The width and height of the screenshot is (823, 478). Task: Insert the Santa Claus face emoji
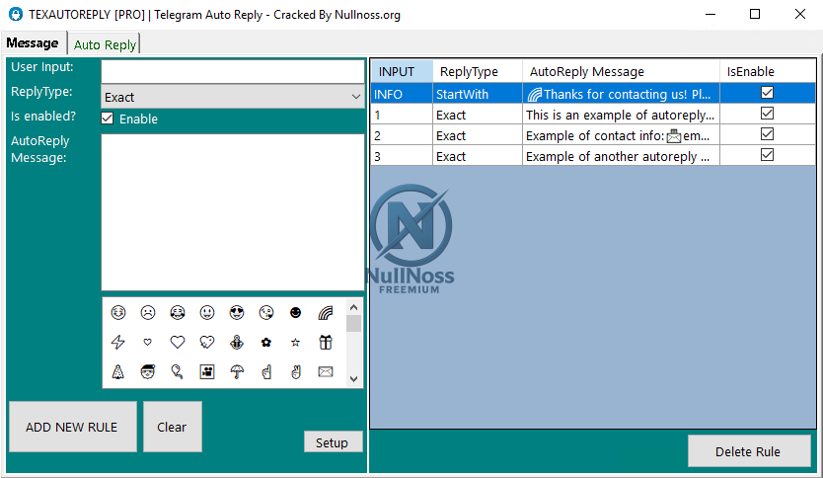tap(148, 372)
